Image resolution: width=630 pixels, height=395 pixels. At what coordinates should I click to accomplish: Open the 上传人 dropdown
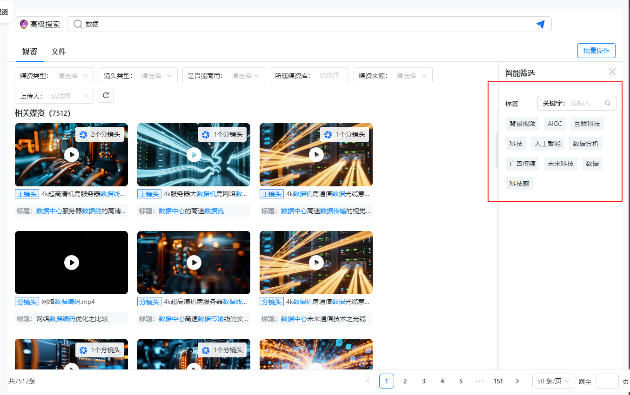point(54,96)
